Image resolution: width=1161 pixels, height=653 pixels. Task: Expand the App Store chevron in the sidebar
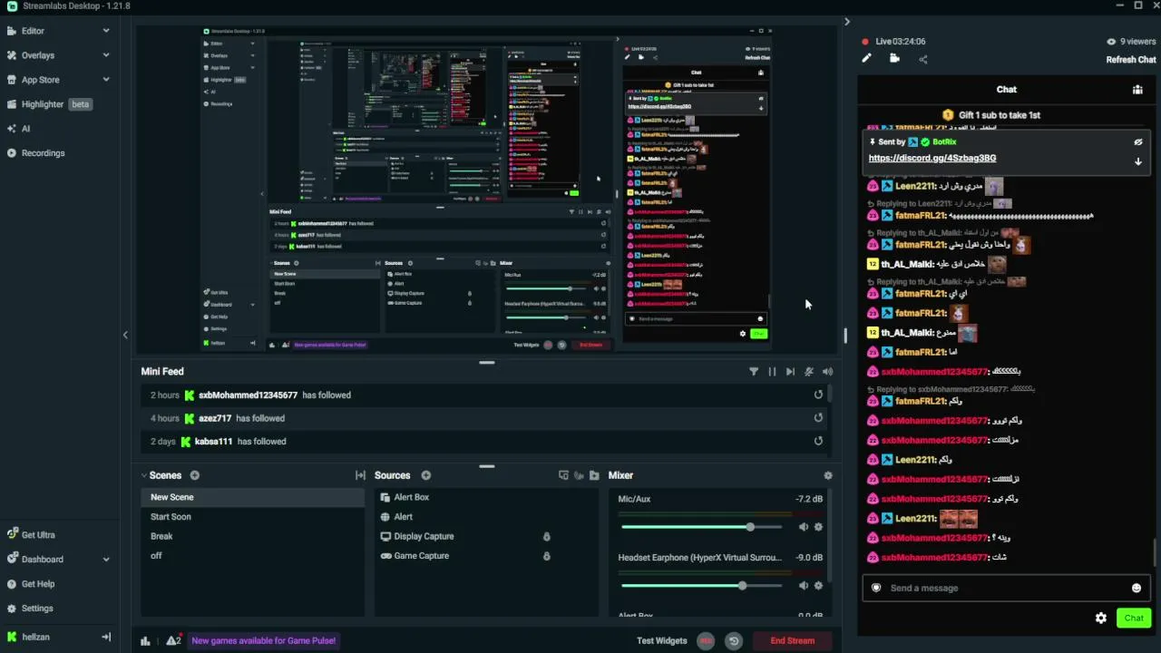[x=106, y=80]
